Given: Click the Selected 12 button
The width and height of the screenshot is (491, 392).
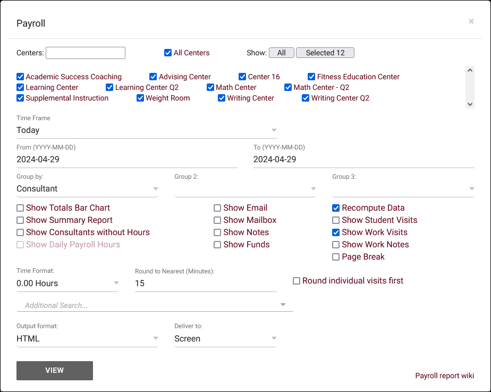Looking at the screenshot, I should click(325, 53).
